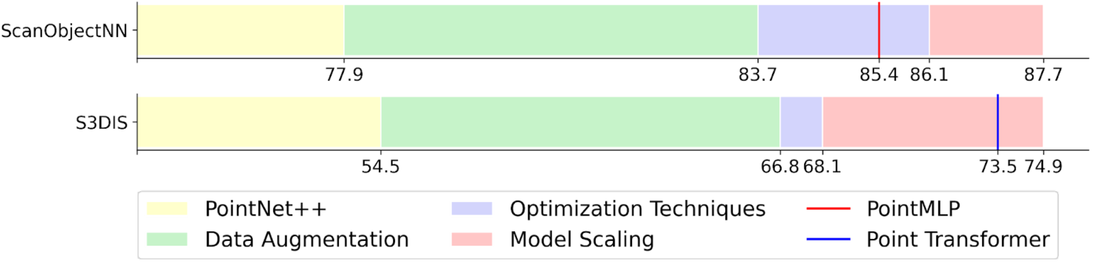Click the Point Transformer legend text
1105x269 pixels.
point(958,239)
